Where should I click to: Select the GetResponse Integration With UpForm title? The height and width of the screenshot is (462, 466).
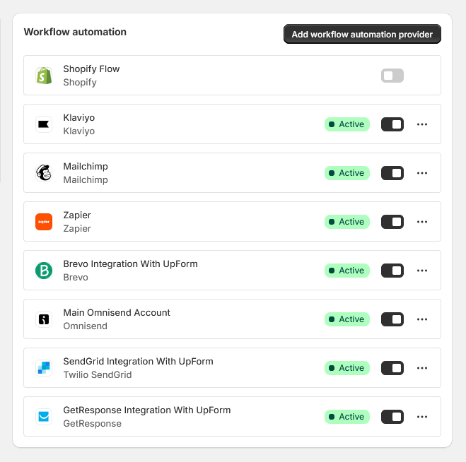pos(147,410)
